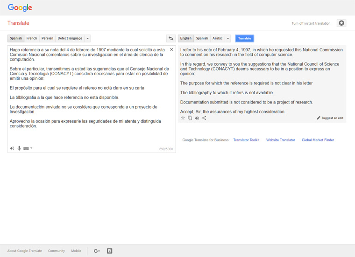Open the Translator Toolkit link
Image resolution: width=355 pixels, height=257 pixels.
(x=246, y=140)
